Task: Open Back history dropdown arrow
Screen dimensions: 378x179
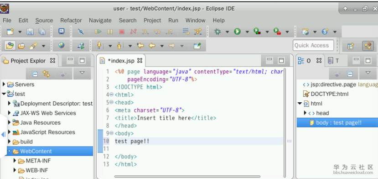Action: (162, 46)
